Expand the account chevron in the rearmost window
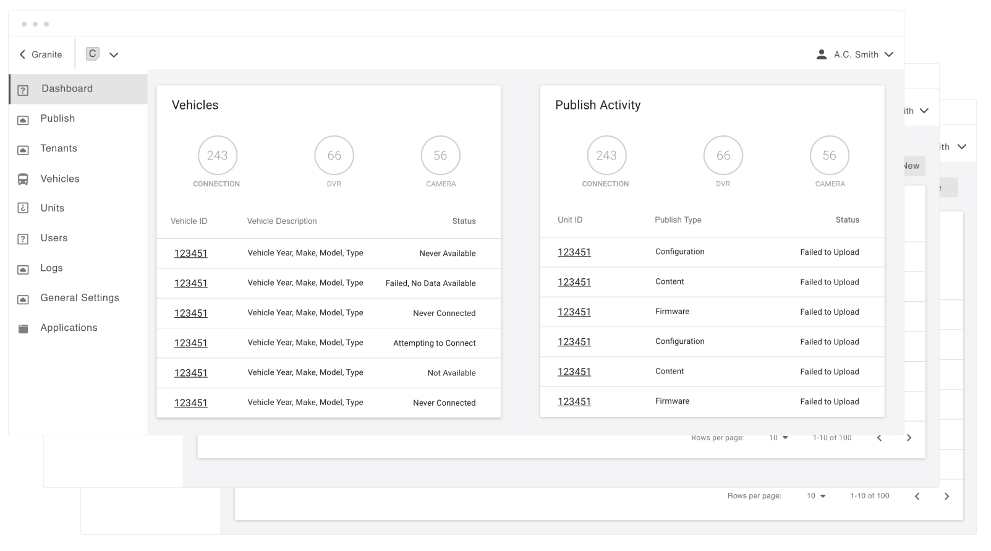991x551 pixels. click(962, 147)
